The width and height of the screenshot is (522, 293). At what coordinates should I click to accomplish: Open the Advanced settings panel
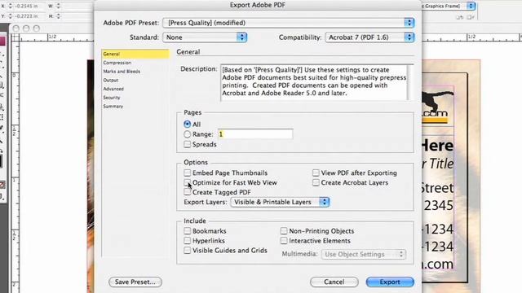[x=113, y=89]
